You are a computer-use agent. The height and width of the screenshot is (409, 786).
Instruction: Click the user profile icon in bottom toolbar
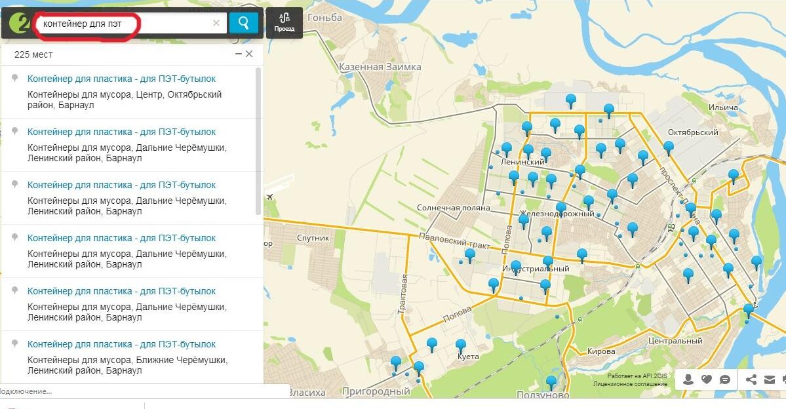click(688, 380)
